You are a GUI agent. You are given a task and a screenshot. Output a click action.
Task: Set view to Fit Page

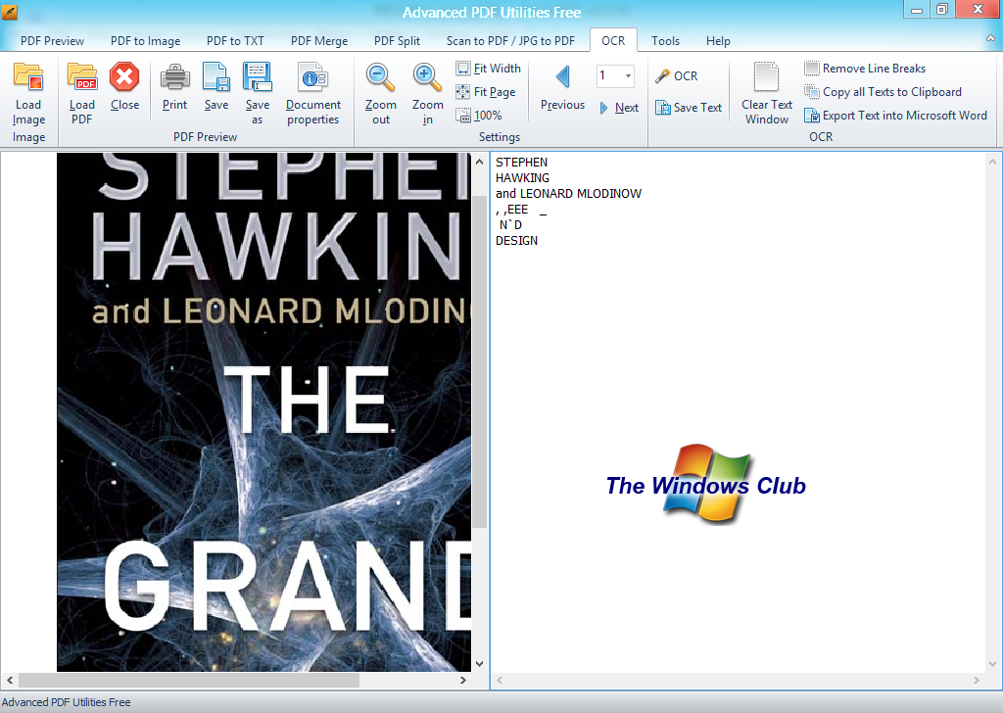point(486,92)
